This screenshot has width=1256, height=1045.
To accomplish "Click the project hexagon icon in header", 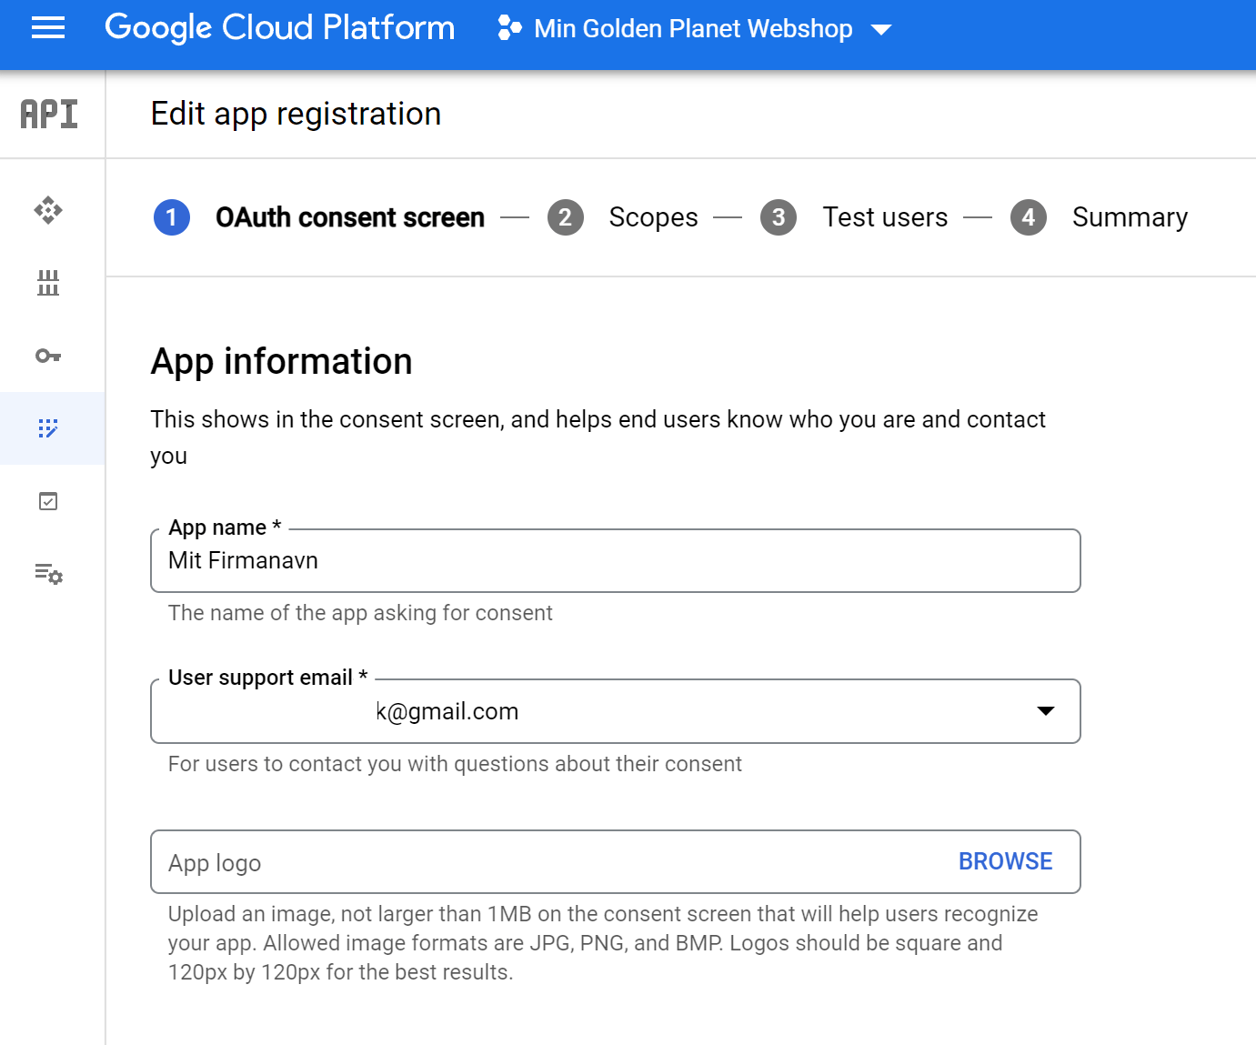I will [509, 28].
